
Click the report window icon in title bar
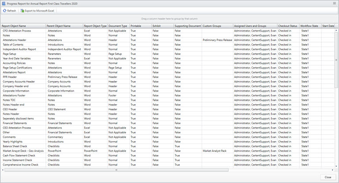(4, 4)
